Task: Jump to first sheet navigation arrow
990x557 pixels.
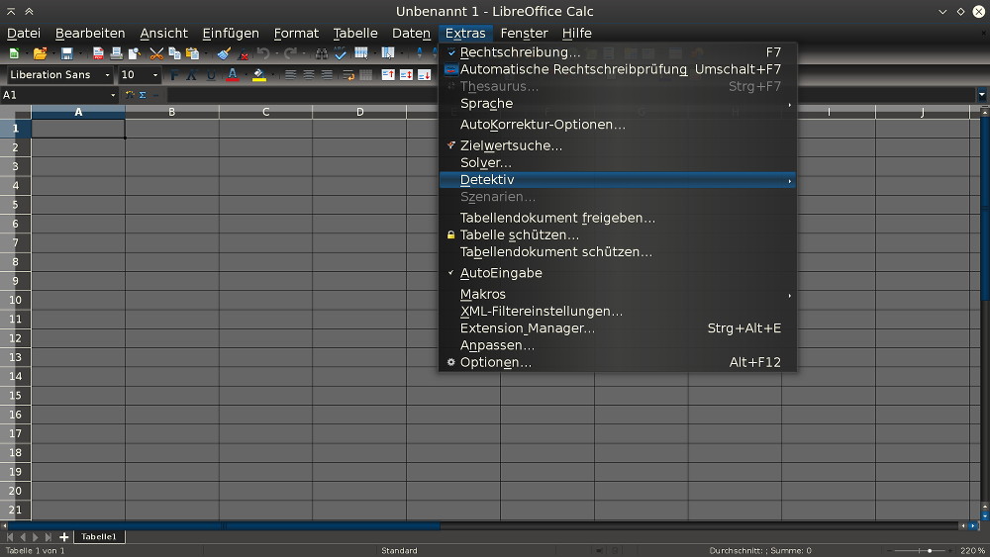Action: click(10, 537)
